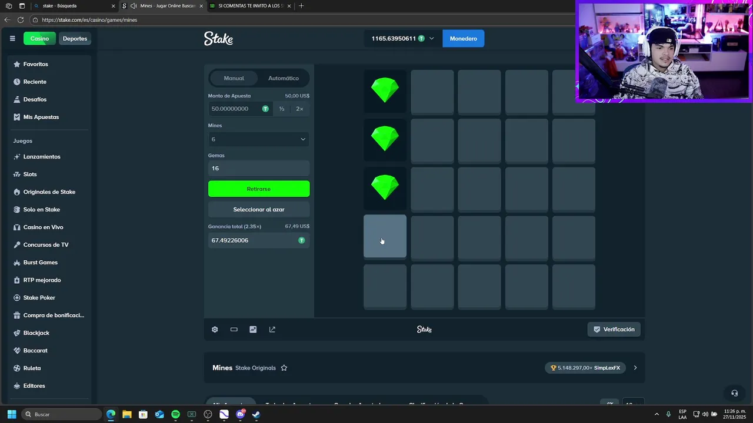Favorite Mines with the star icon

(284, 368)
